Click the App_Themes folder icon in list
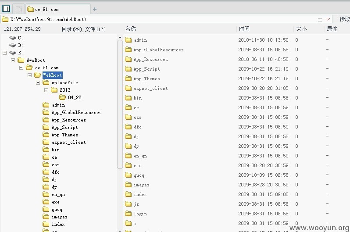The height and width of the screenshot is (232, 350). (129, 79)
